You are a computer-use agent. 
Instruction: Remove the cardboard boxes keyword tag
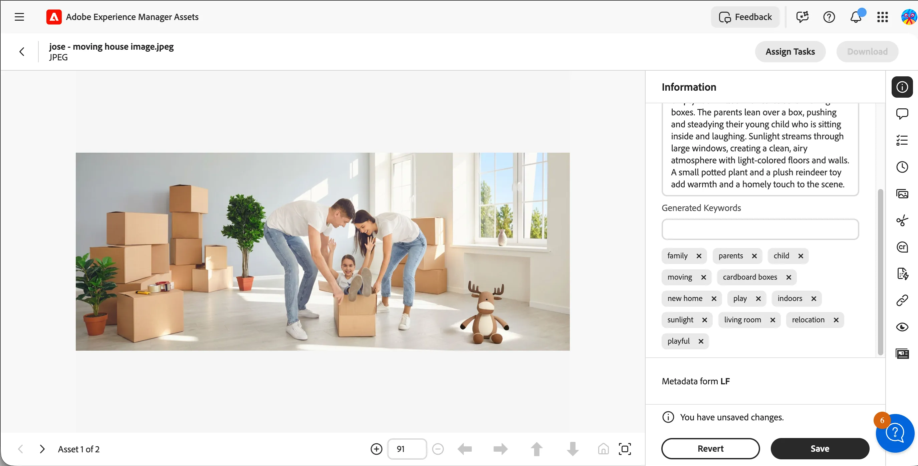[x=788, y=277]
